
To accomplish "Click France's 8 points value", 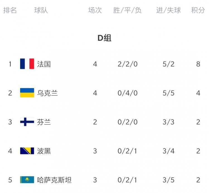I will pyautogui.click(x=198, y=64).
